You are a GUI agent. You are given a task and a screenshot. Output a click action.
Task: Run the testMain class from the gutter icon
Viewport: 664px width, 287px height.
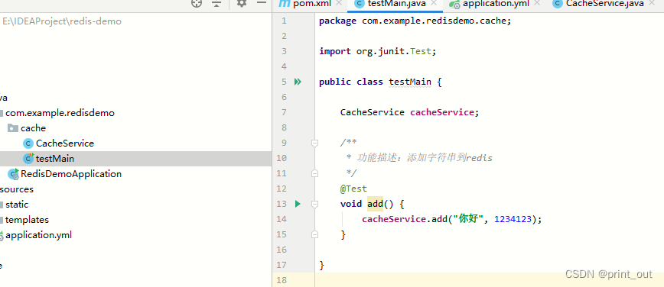[x=298, y=82]
